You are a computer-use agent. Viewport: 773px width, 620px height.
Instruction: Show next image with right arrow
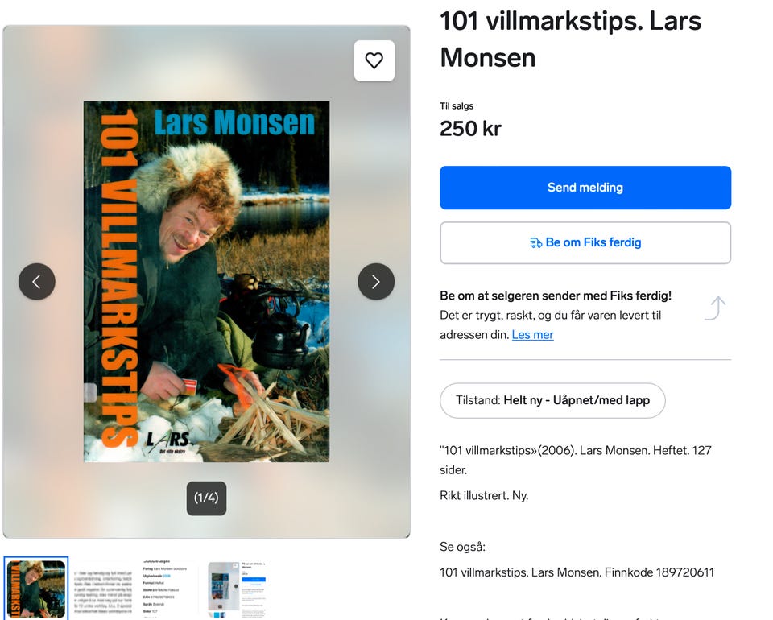coord(376,281)
